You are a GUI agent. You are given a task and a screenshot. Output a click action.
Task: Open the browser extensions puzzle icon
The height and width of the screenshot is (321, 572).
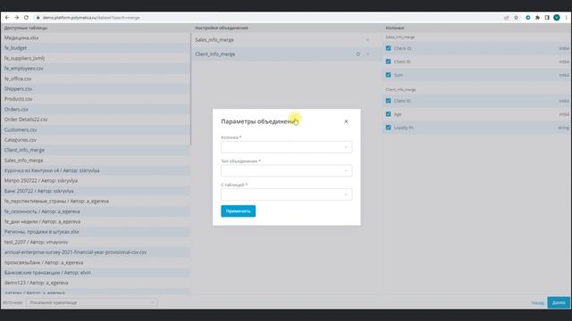pos(537,18)
